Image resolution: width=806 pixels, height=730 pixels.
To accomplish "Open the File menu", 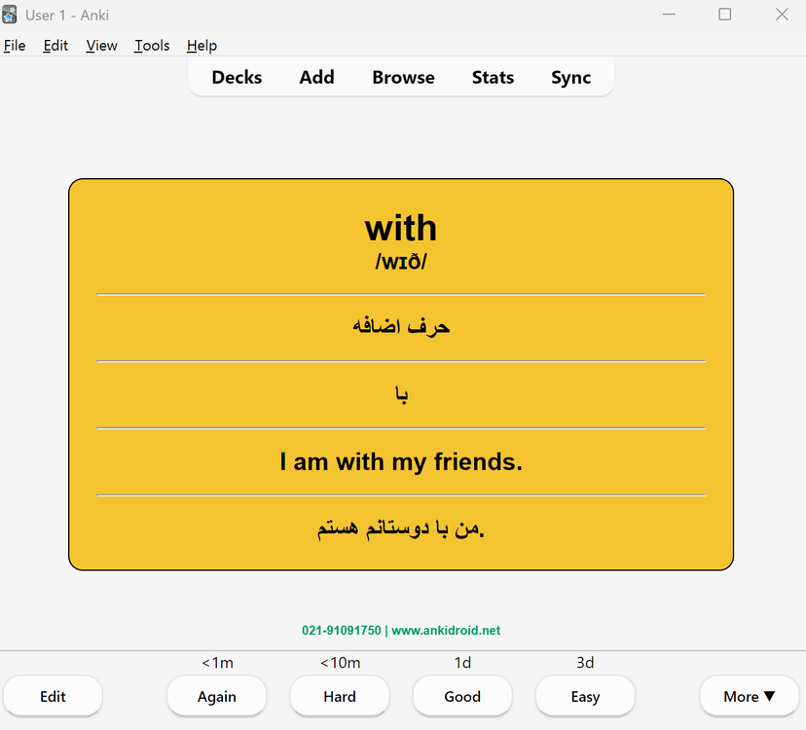I will (x=15, y=46).
